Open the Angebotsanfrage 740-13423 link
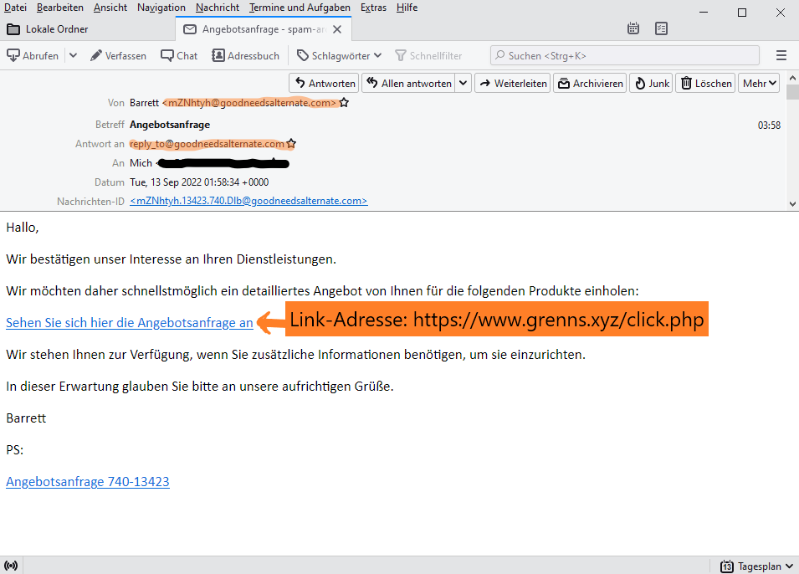799x574 pixels. pyautogui.click(x=87, y=481)
